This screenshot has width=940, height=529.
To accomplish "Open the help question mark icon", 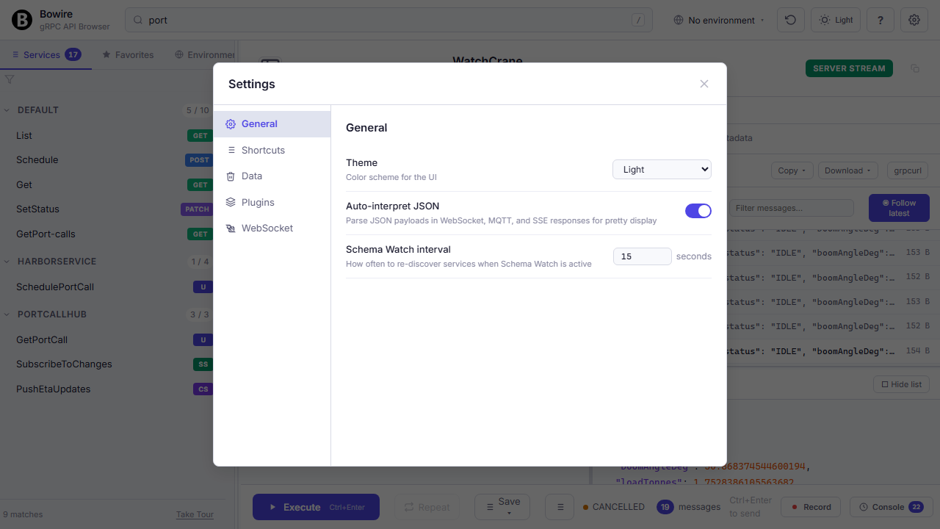I will pyautogui.click(x=881, y=20).
